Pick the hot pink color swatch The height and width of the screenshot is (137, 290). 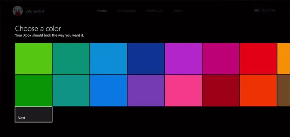(x=183, y=90)
